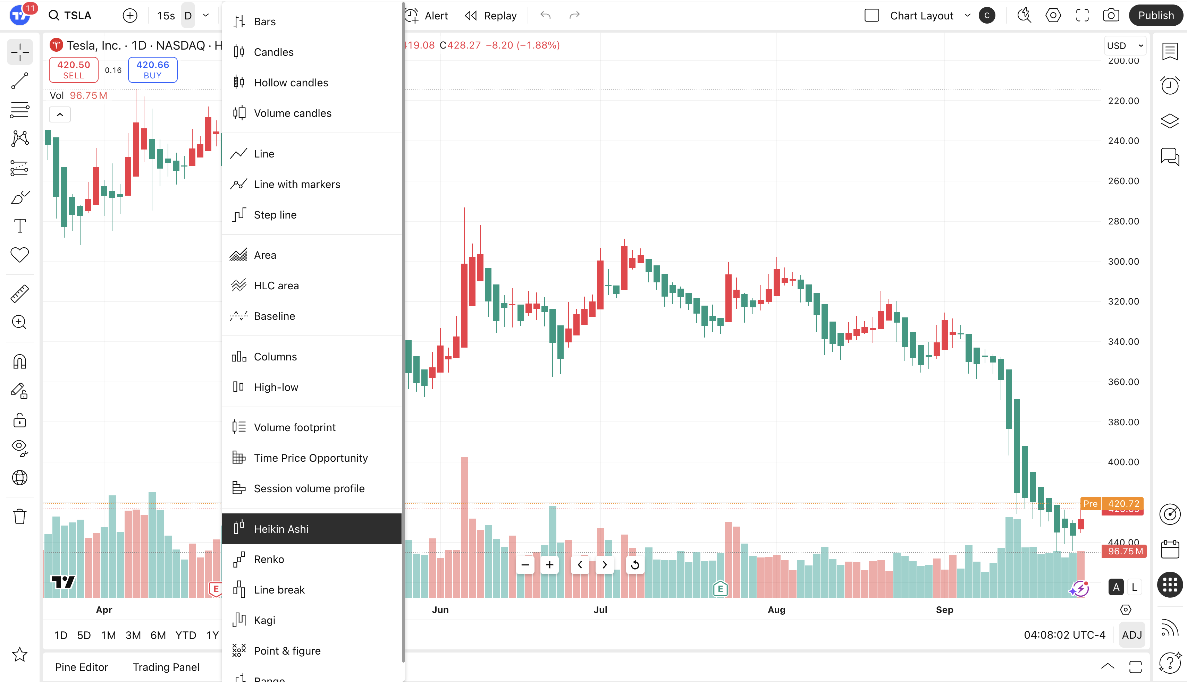This screenshot has width=1187, height=682.
Task: Open the USD currency dropdown
Action: [1125, 45]
